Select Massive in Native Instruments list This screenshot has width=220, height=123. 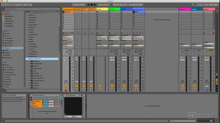(35, 88)
